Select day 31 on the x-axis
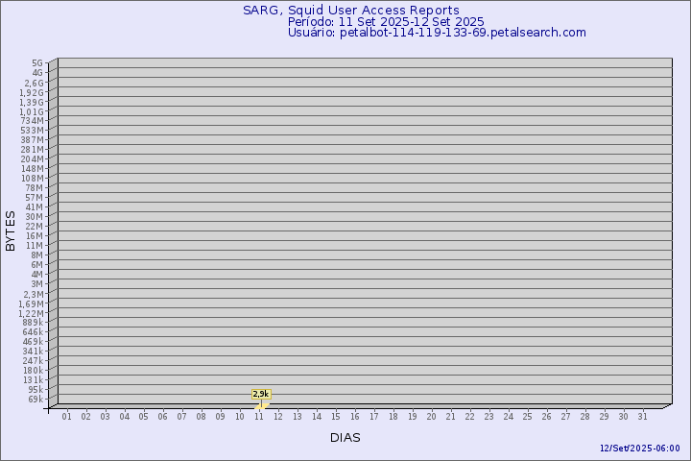Screen dimensions: 691x461 [643, 417]
